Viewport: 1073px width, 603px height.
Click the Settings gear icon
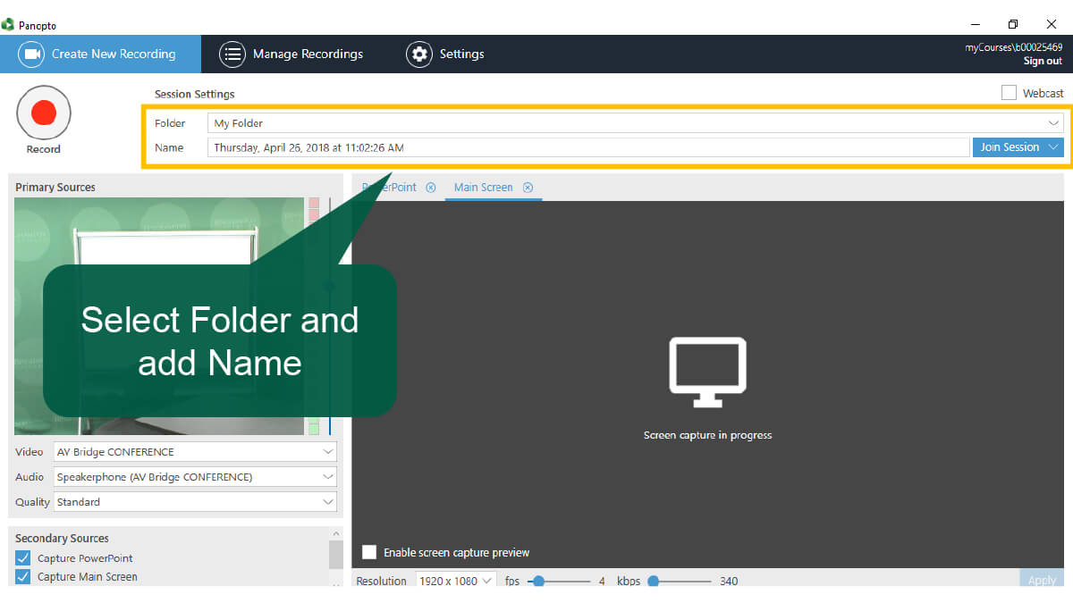418,54
